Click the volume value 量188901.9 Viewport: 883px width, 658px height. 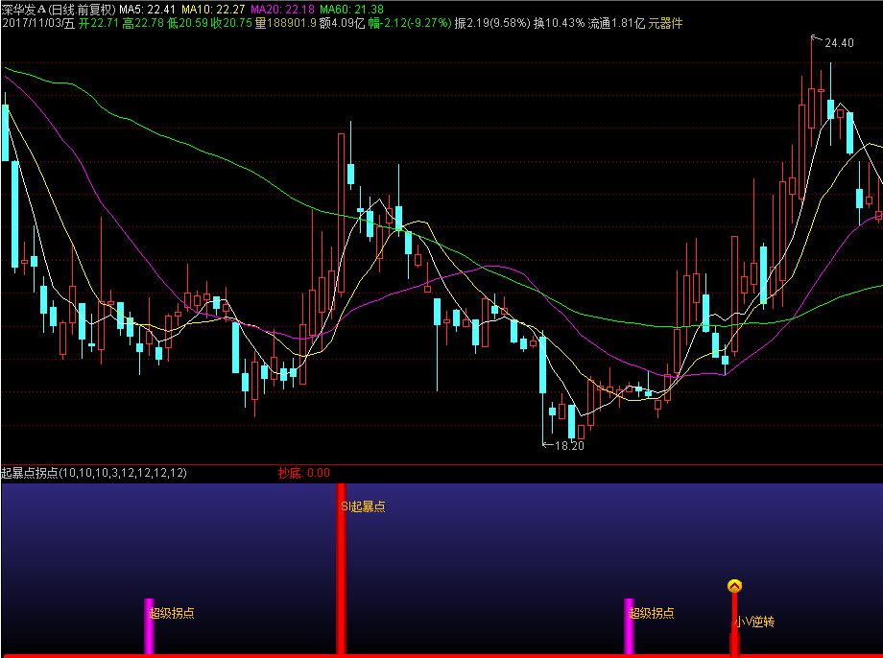[x=285, y=24]
